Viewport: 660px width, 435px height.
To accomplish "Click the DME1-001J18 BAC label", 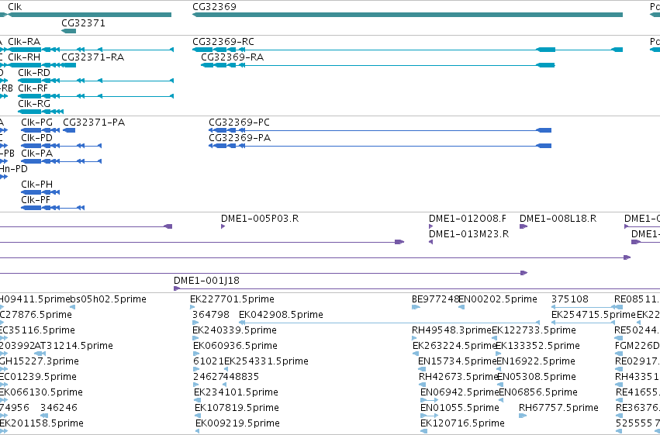I will [206, 281].
